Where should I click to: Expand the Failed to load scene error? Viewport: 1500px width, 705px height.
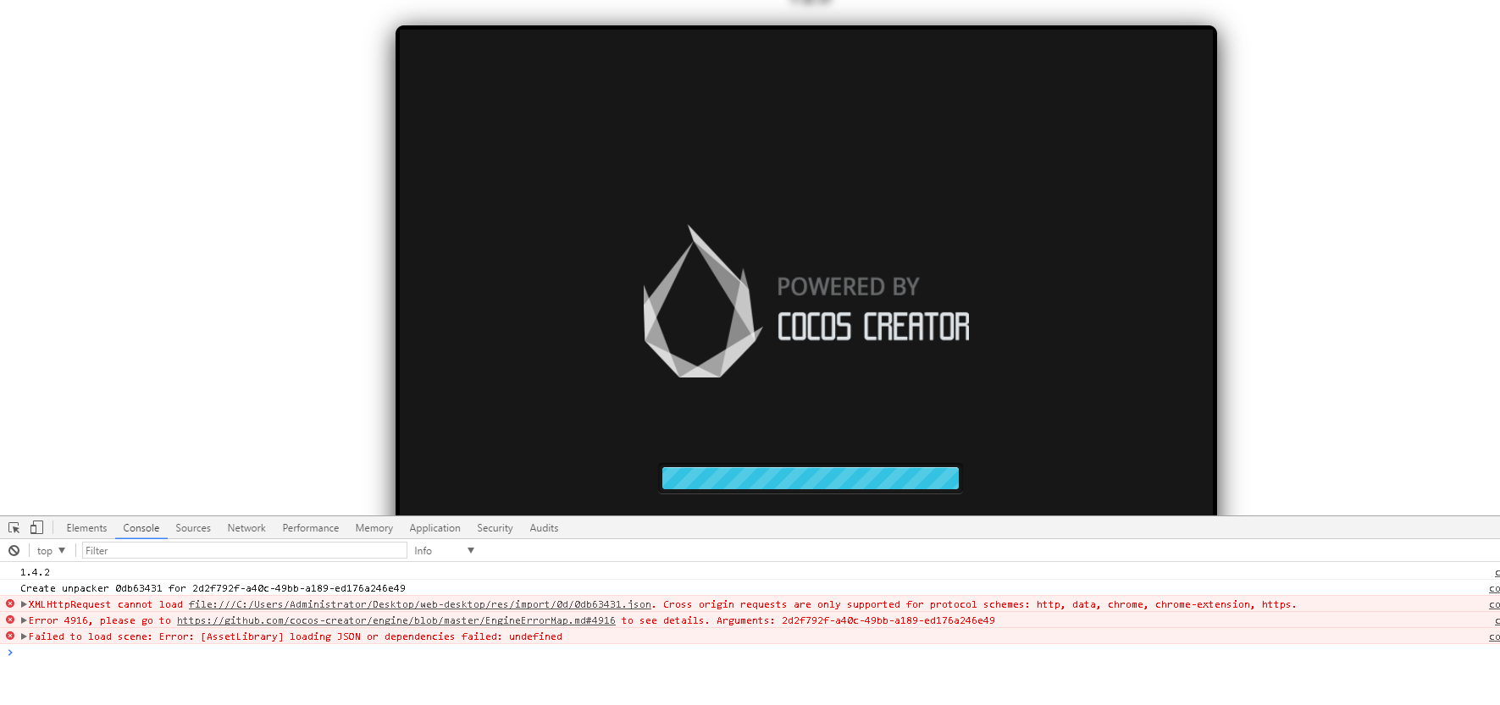[x=24, y=636]
